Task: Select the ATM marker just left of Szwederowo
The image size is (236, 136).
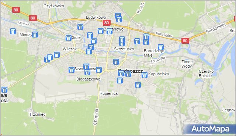Action: click(x=71, y=70)
